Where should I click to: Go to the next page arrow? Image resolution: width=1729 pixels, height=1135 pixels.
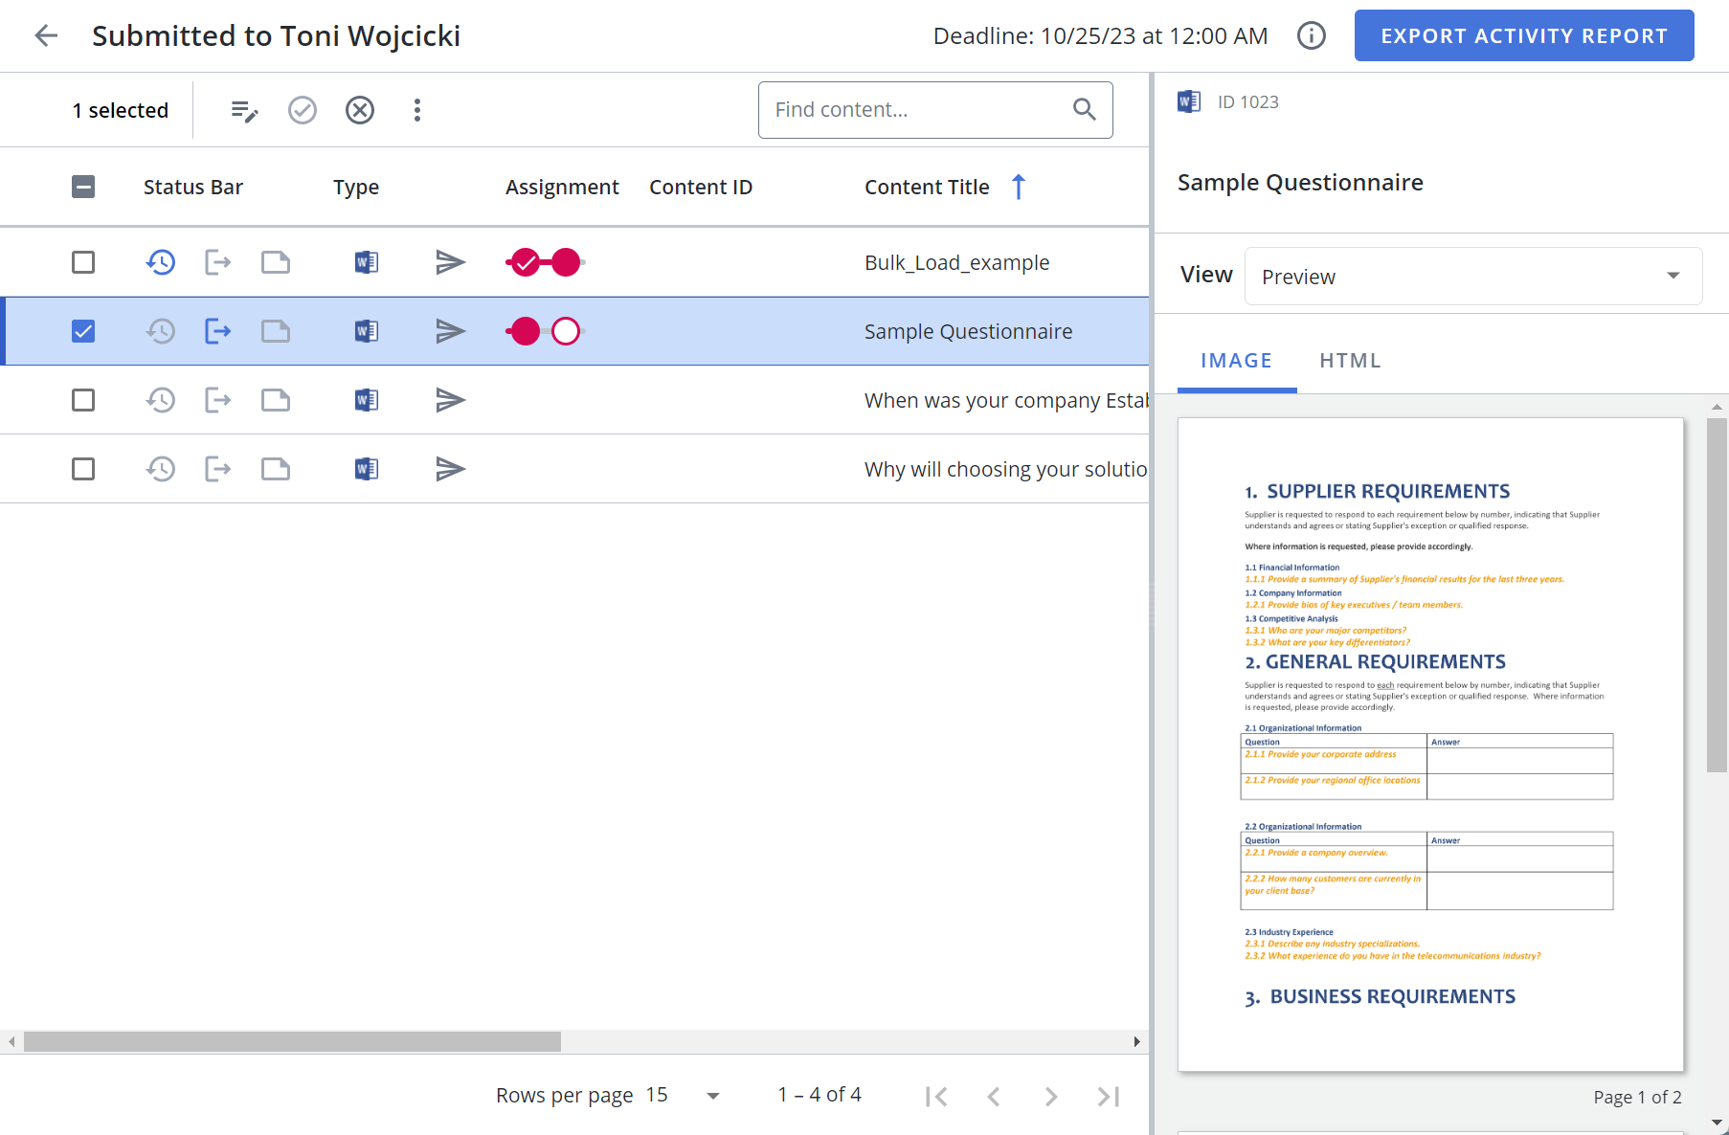pyautogui.click(x=1051, y=1097)
